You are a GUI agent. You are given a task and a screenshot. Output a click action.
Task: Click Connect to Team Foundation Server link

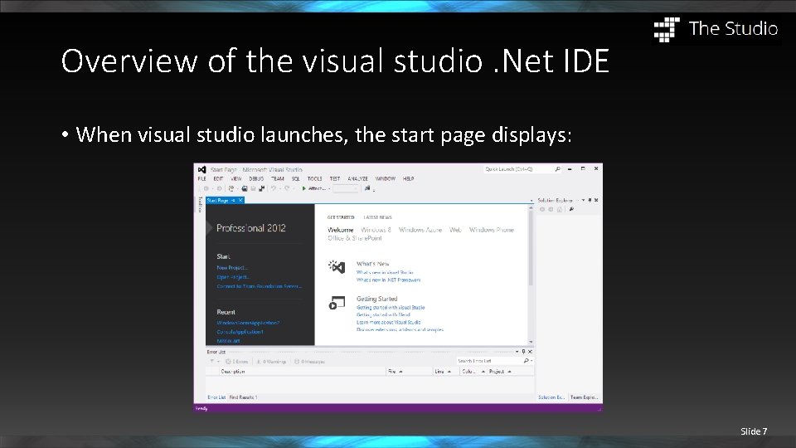point(259,286)
